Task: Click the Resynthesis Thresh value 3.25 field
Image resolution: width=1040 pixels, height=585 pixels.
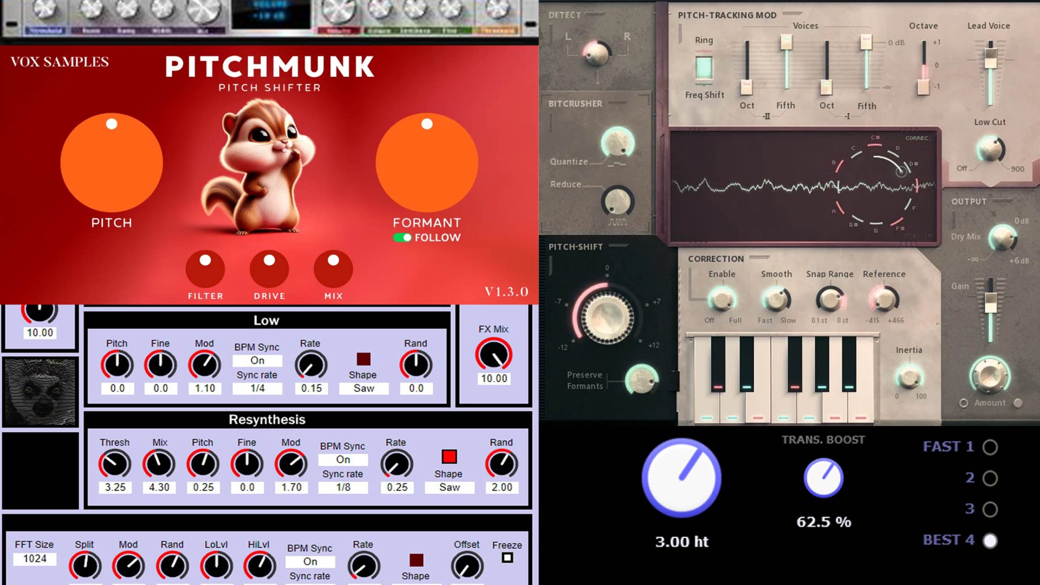Action: point(115,487)
